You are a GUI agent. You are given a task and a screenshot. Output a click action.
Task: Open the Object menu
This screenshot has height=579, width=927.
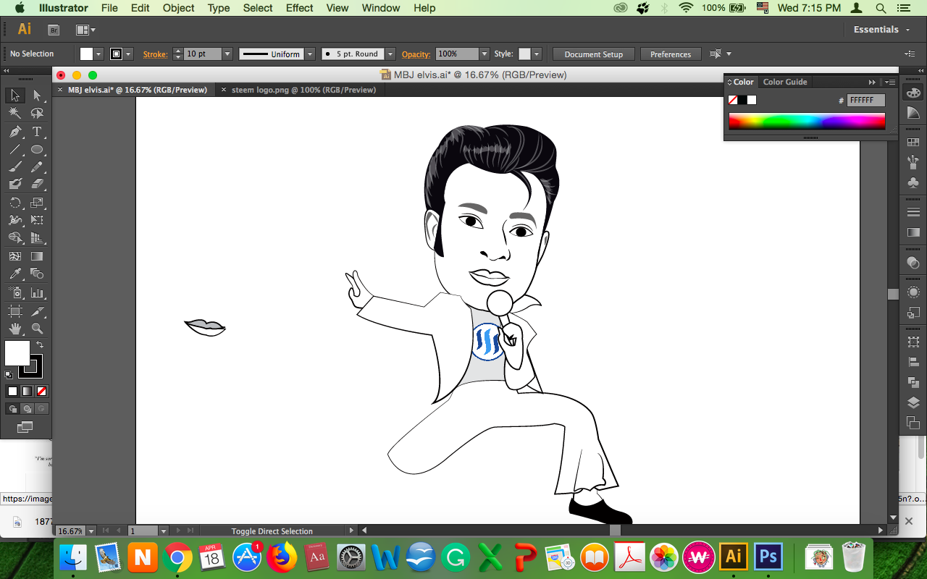pos(178,8)
